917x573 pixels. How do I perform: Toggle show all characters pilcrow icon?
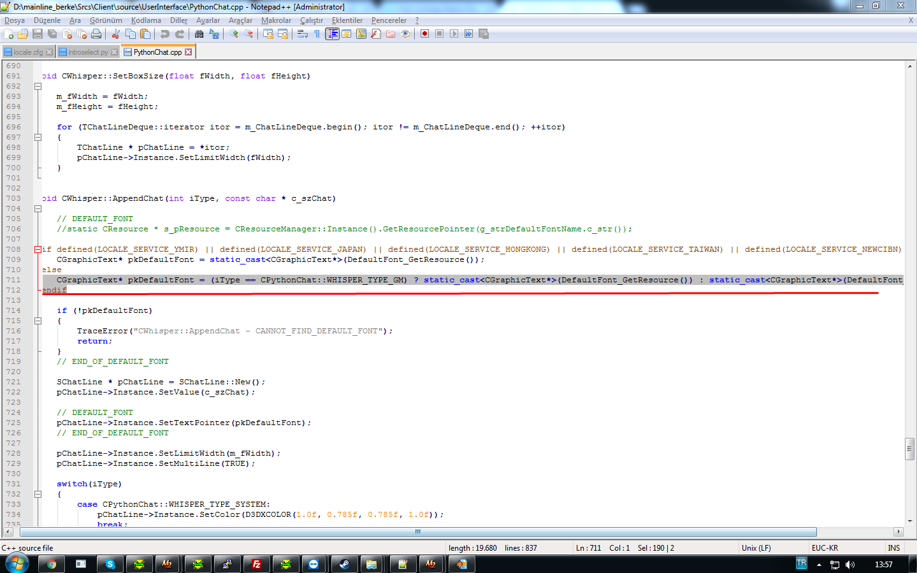317,34
